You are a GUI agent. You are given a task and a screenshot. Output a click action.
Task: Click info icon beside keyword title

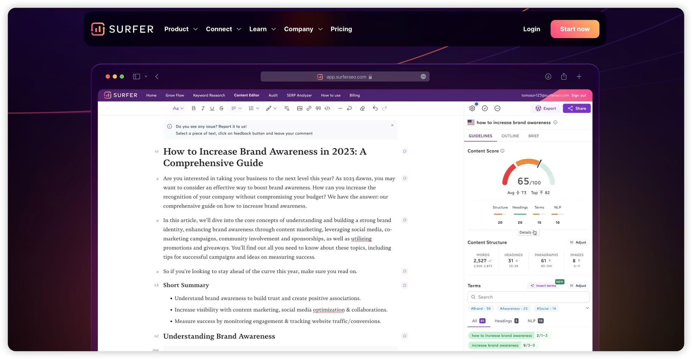coord(555,123)
